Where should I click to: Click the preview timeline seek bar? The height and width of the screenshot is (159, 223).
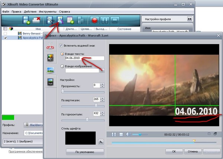(164, 143)
